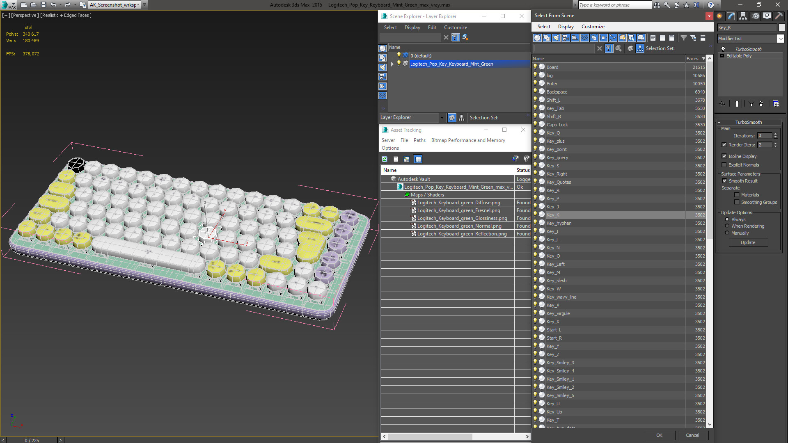
Task: Remove modifier from the stack icon
Action: click(761, 104)
